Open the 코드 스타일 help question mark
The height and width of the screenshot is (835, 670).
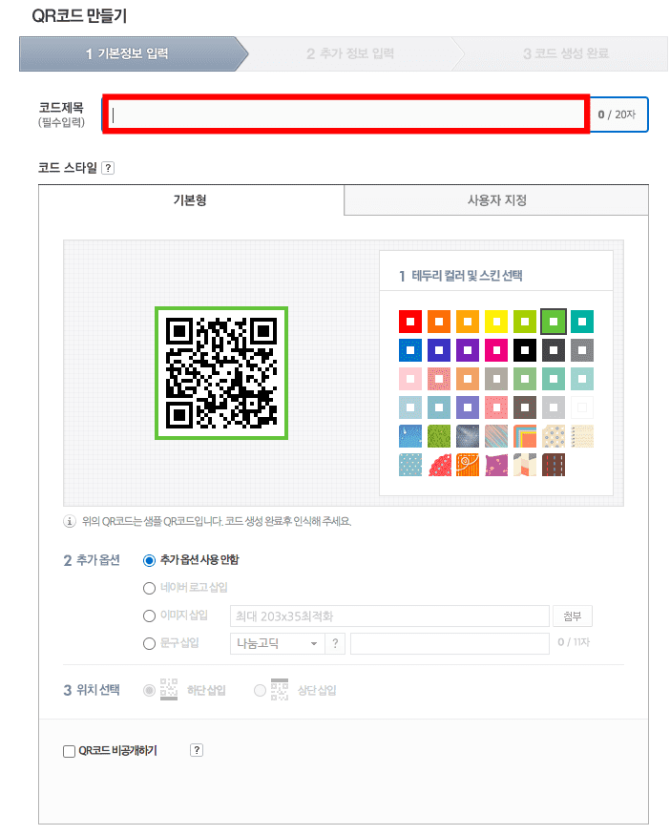[108, 168]
